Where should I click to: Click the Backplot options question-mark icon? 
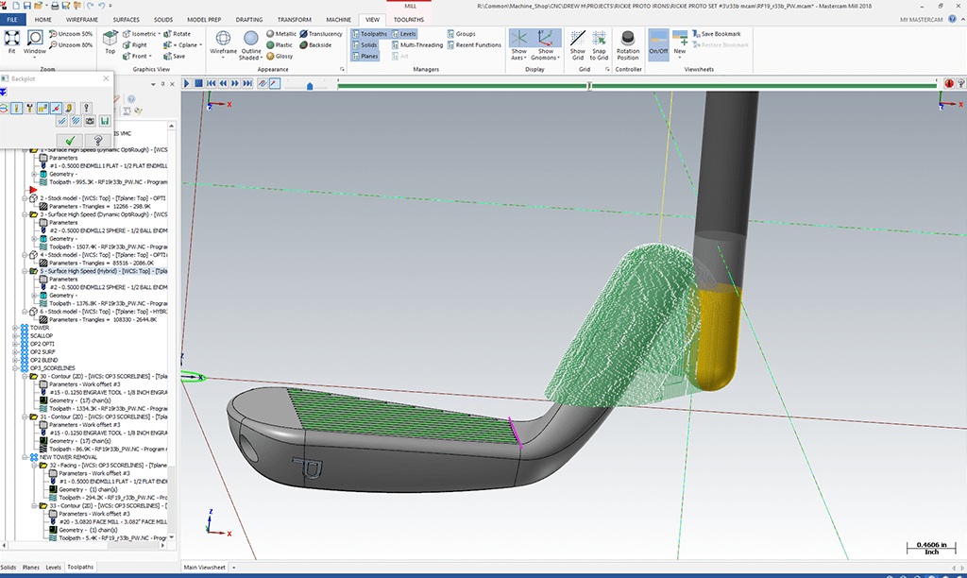86,108
